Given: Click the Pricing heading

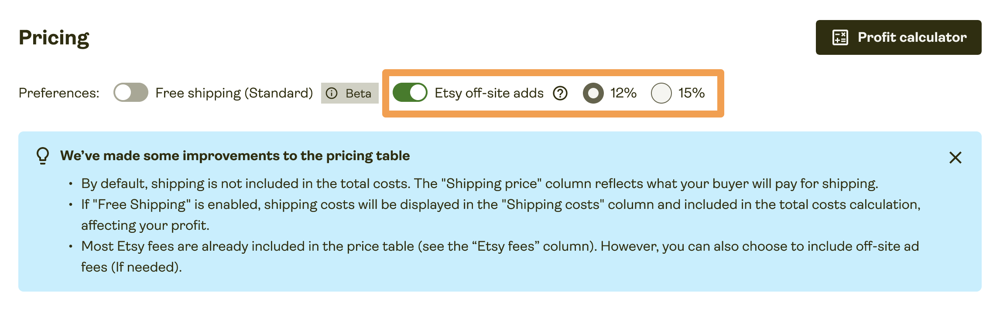Looking at the screenshot, I should coord(54,38).
